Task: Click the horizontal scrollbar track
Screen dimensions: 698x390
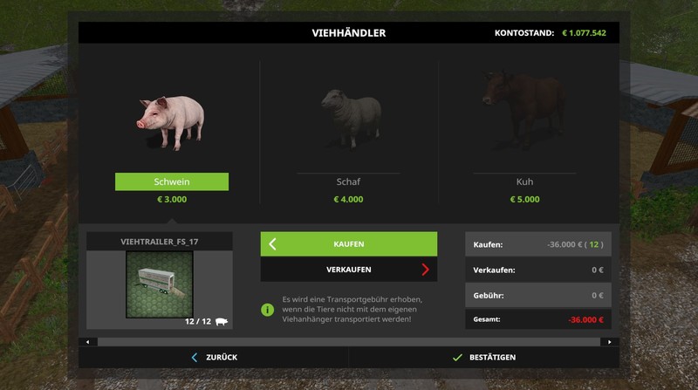Action: click(348, 342)
